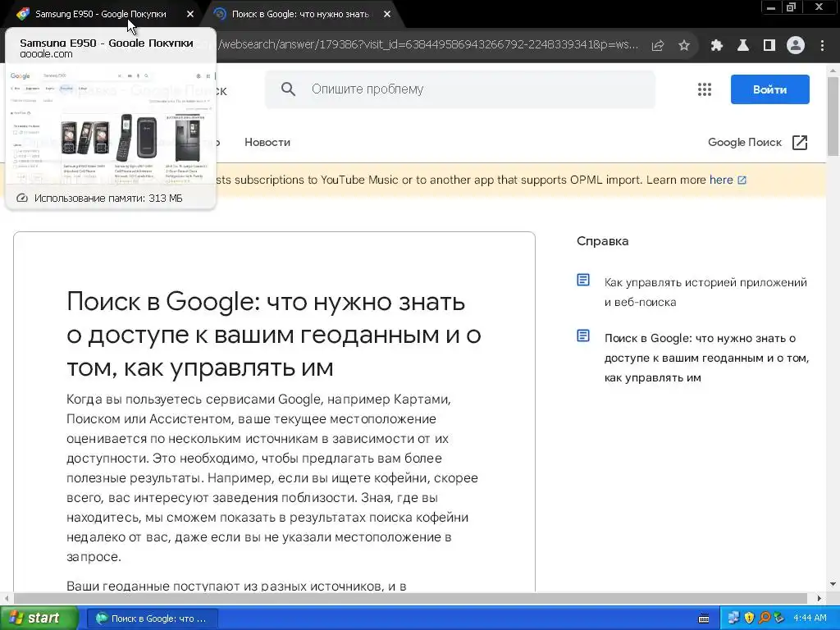Click the horizontal scrollbar right arrow
840x630 pixels.
819,598
